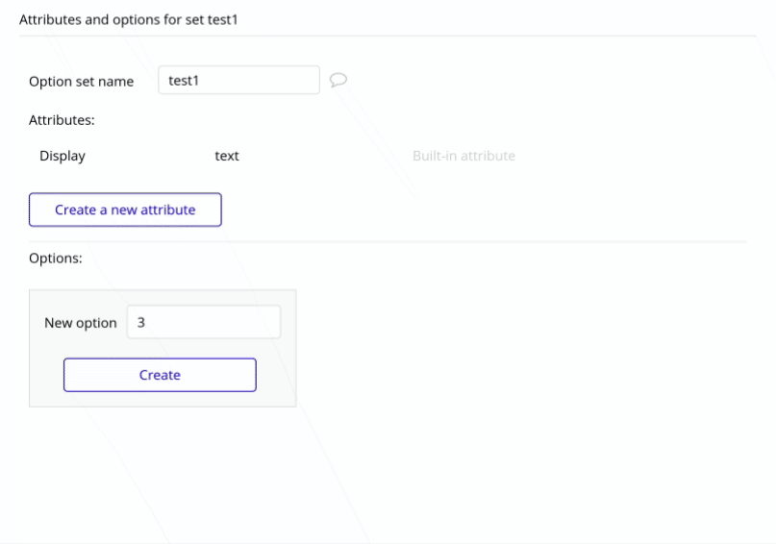Click the Options: section label
This screenshot has height=544, width=776.
(x=56, y=259)
